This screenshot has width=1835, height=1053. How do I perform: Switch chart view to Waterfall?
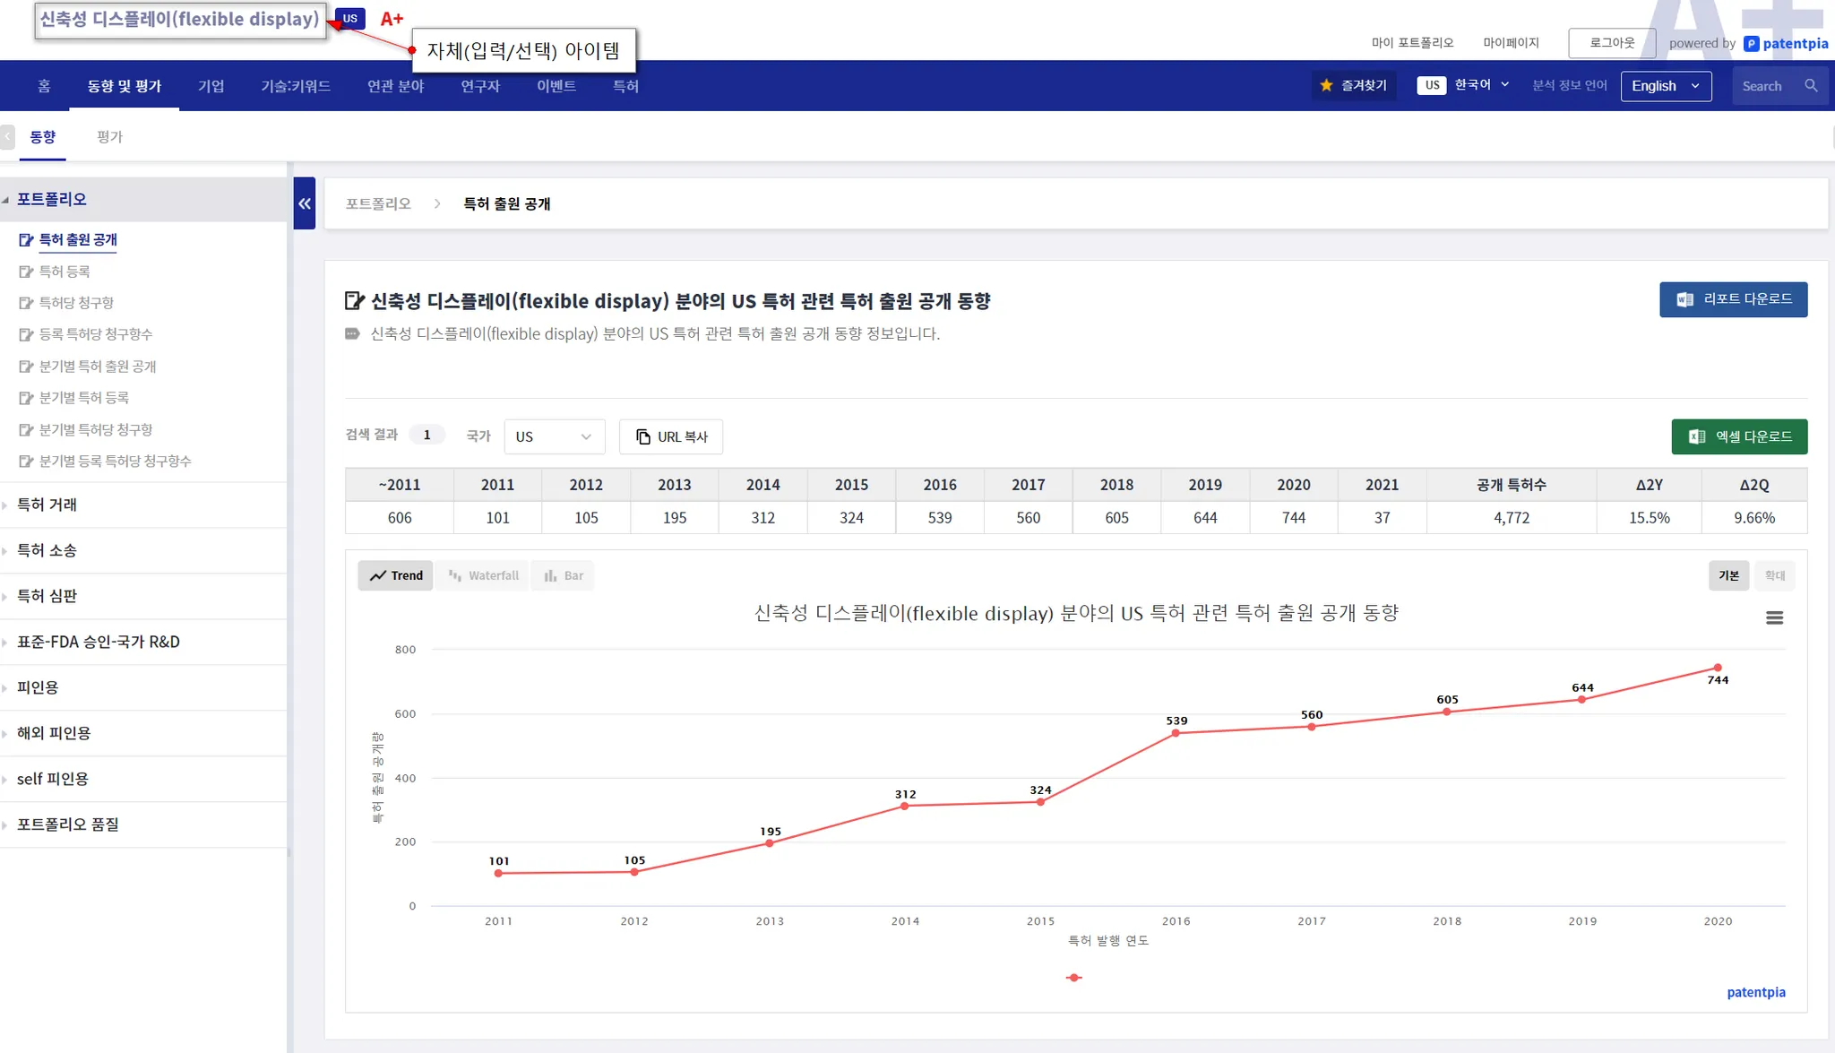pos(484,575)
